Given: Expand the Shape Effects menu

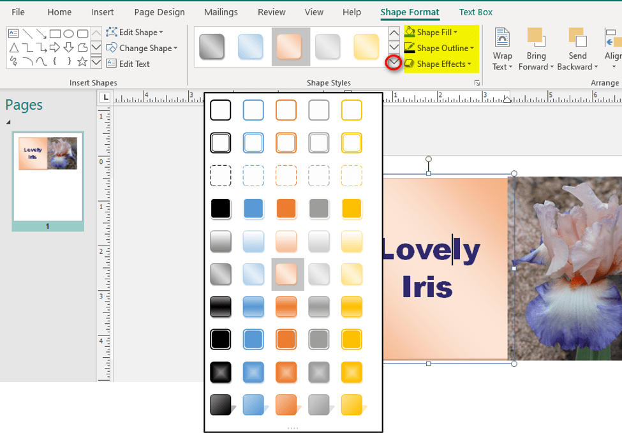Looking at the screenshot, I should pos(443,64).
